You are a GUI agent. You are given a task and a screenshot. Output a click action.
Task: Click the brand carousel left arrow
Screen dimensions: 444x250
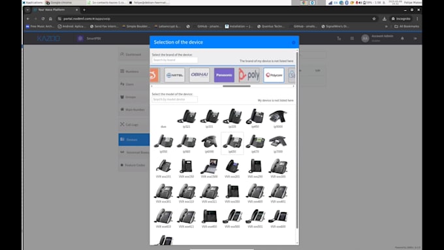[151, 86]
